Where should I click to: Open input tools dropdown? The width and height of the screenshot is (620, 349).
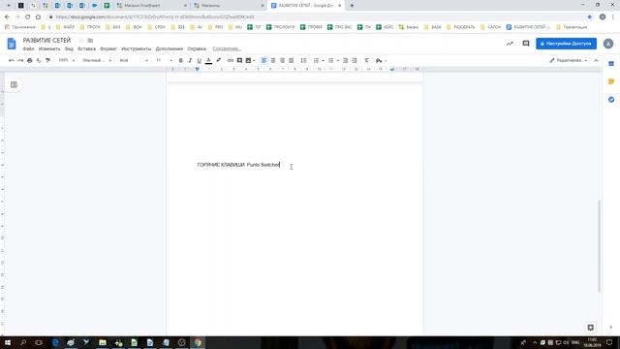(381, 60)
